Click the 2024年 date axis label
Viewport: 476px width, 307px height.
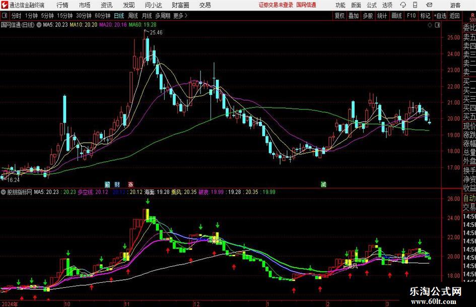(10, 304)
